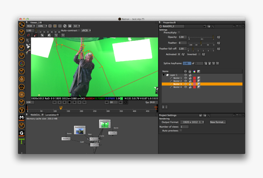This screenshot has height=178, width=263.
Task: Click the animation curve icon next to Opacity
Action: (218, 37)
